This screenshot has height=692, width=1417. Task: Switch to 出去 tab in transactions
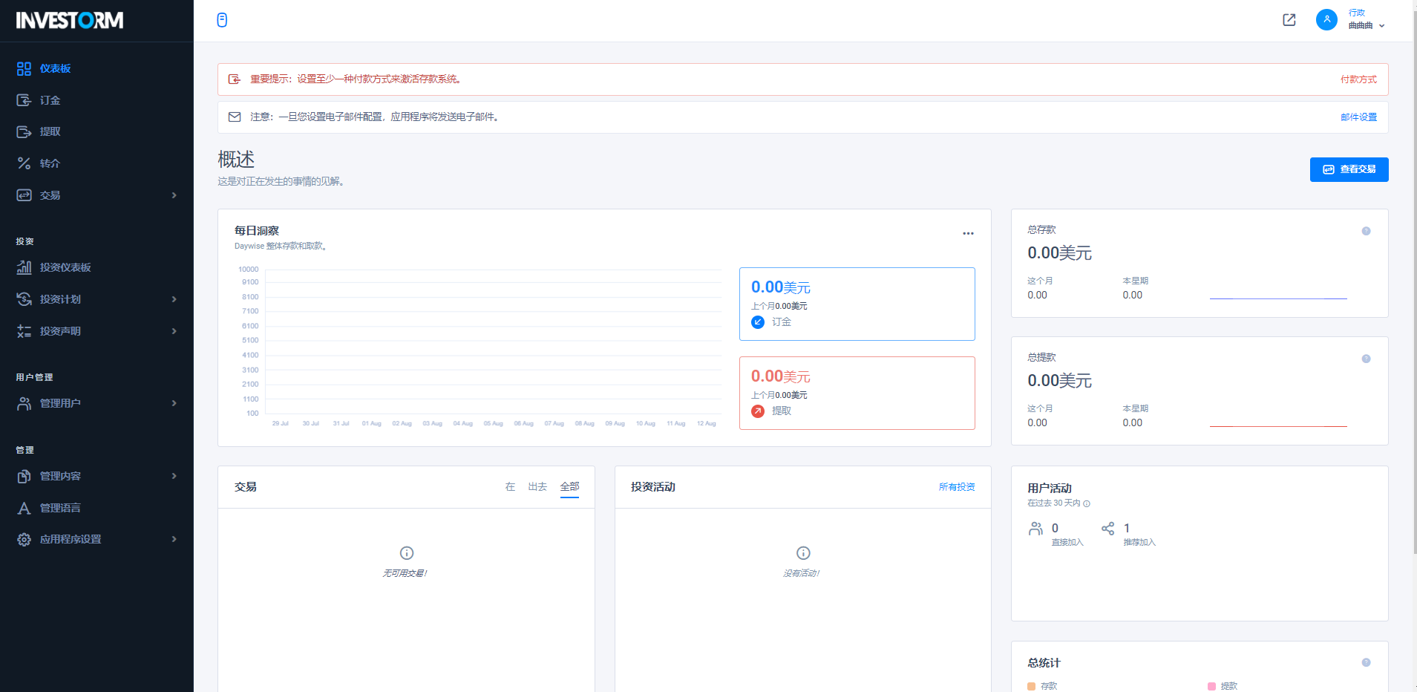coord(537,487)
